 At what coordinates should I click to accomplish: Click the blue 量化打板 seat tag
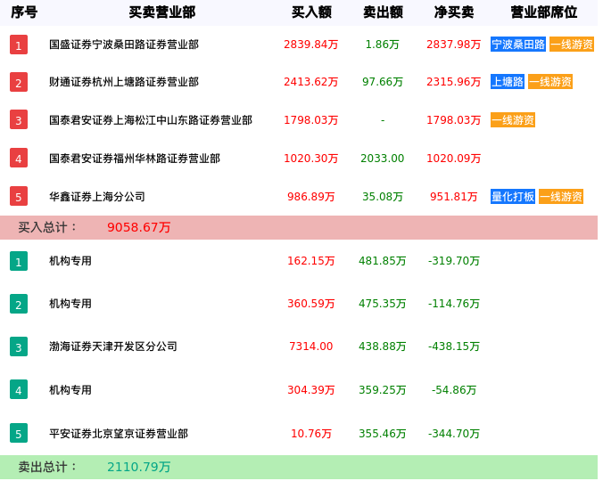(x=513, y=197)
